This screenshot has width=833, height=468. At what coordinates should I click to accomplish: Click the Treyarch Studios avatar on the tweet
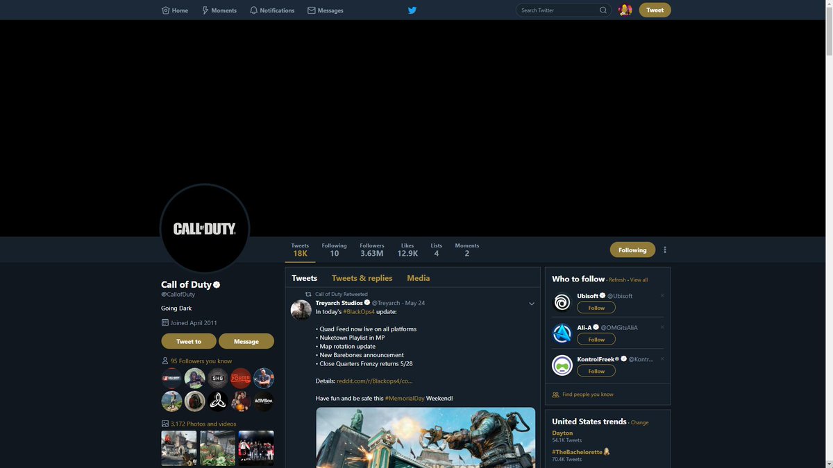(x=301, y=310)
